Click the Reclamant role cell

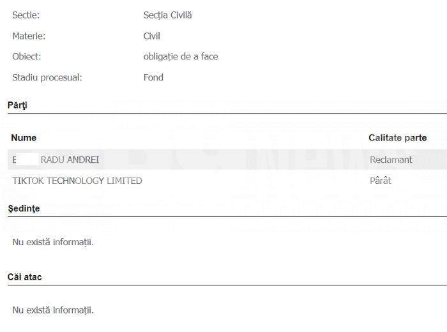tap(391, 160)
